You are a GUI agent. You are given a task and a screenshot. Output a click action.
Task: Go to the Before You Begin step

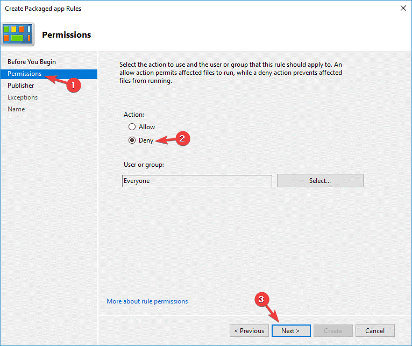click(x=32, y=62)
